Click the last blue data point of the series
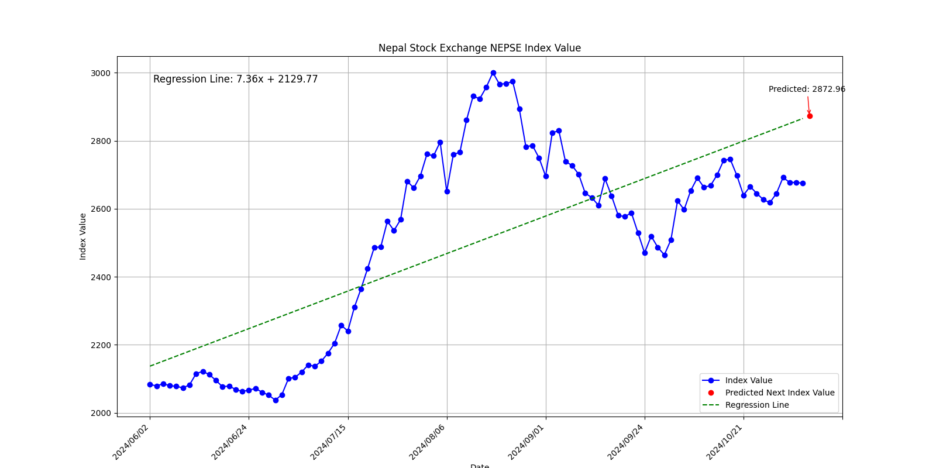This screenshot has width=936, height=468. (803, 183)
